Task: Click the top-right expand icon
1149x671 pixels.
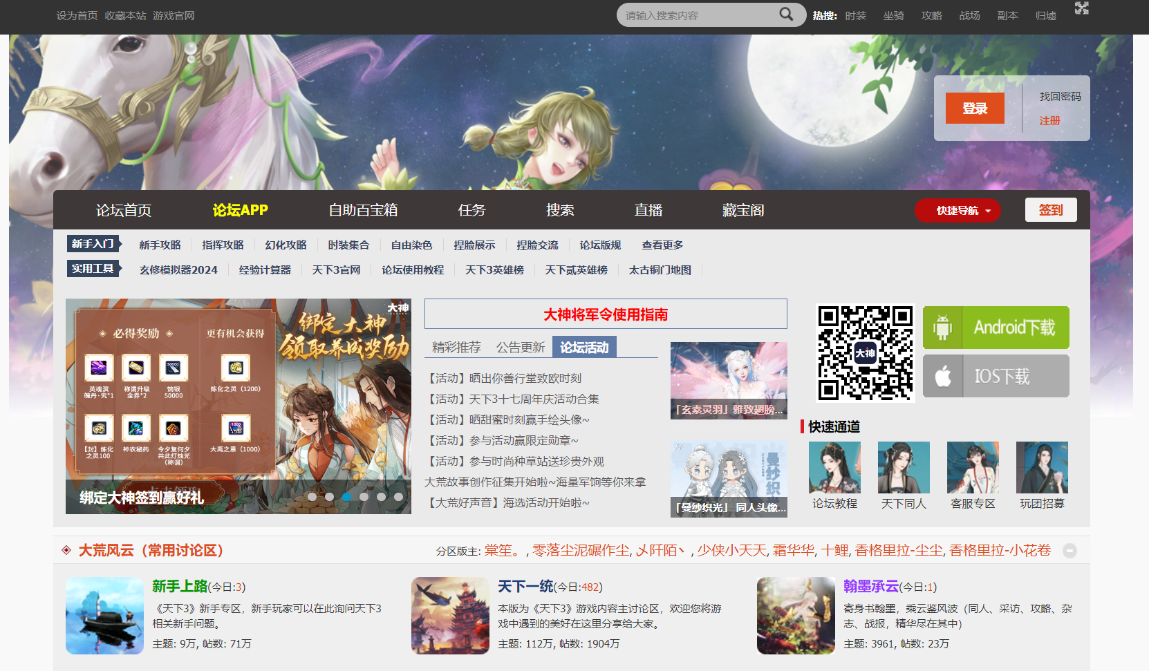Action: tap(1081, 8)
